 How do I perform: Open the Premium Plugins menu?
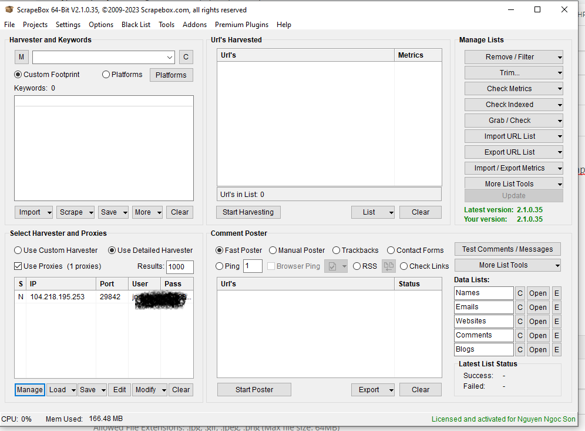[241, 25]
